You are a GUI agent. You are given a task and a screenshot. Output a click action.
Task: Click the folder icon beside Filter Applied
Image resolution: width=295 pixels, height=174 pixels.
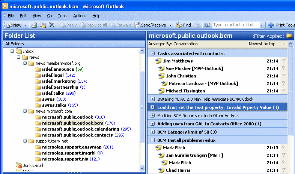(289, 36)
